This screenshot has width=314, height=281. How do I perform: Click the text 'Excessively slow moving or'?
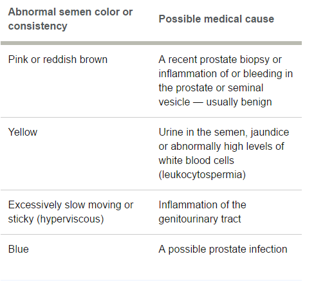(71, 204)
